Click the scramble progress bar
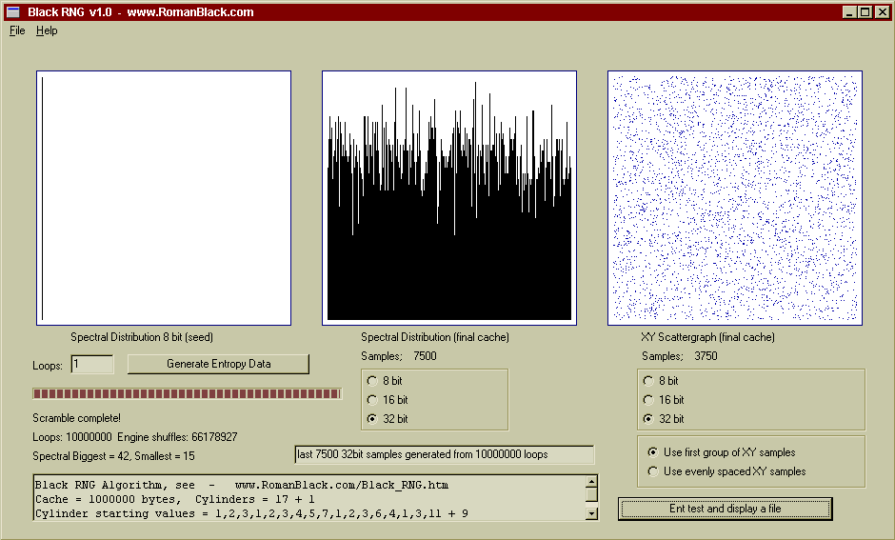 point(187,393)
